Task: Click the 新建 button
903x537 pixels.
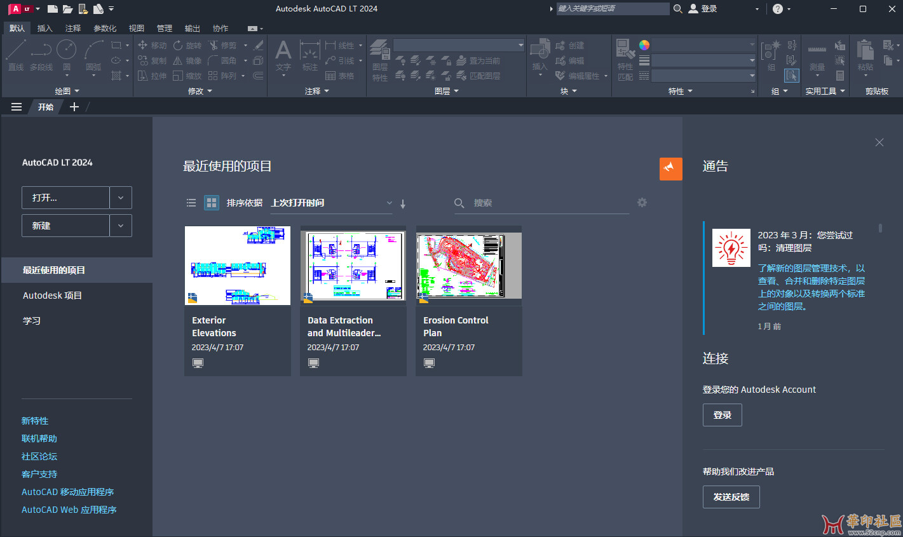Action: [x=65, y=226]
